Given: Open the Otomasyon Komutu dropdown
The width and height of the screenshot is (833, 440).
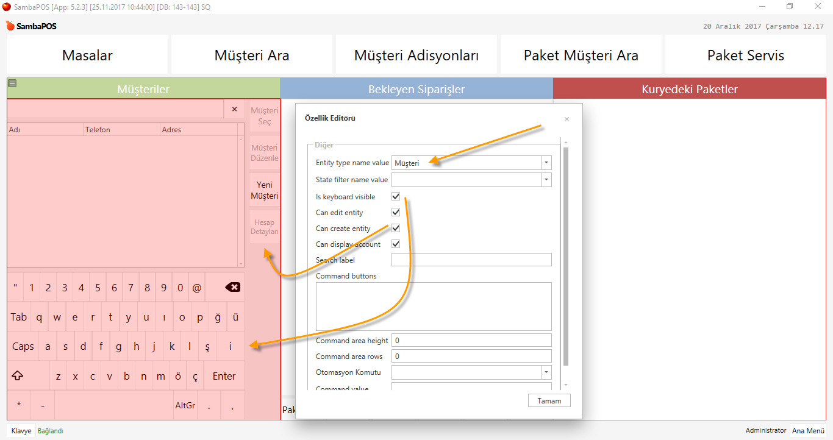Looking at the screenshot, I should (546, 372).
